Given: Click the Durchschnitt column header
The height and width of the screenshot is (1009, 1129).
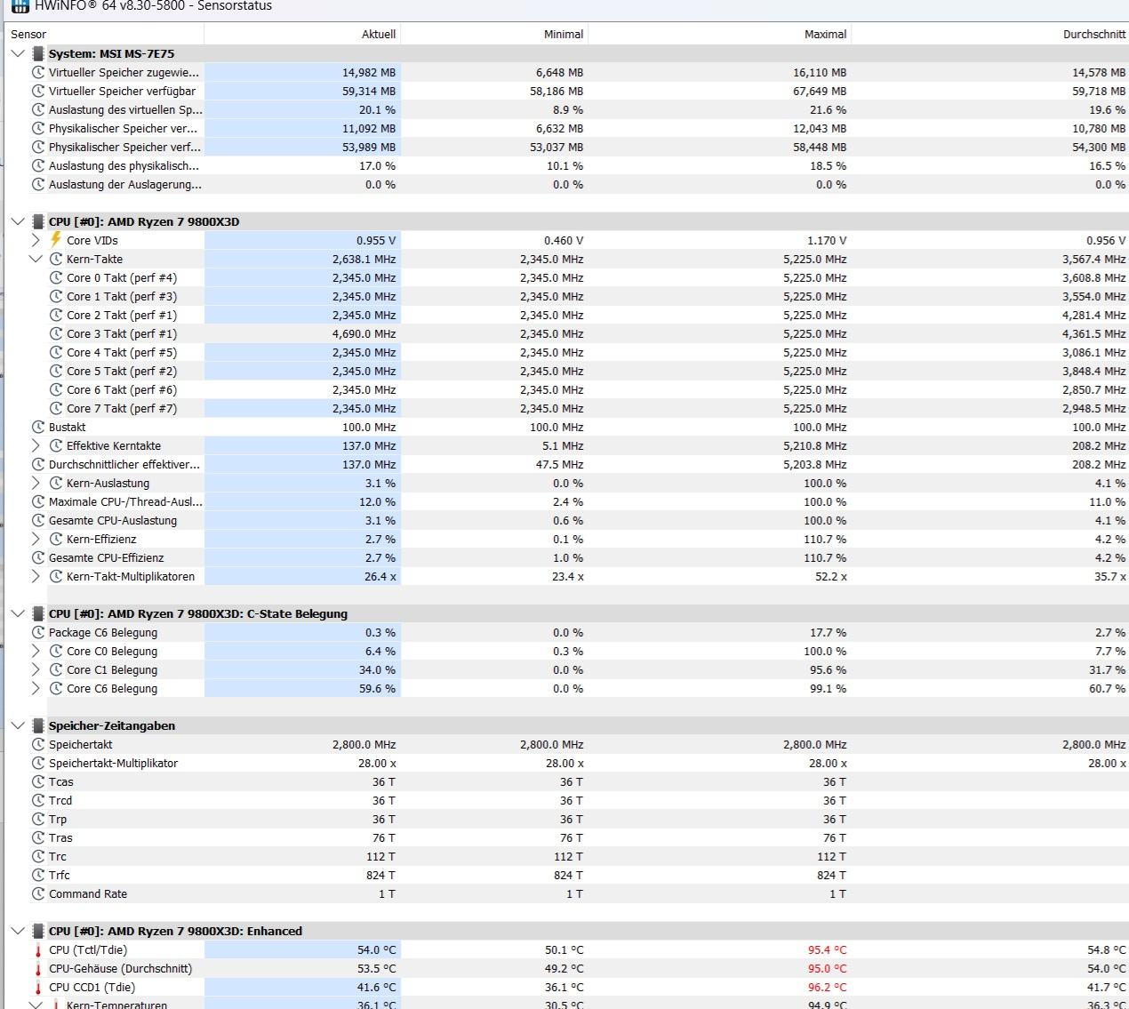Looking at the screenshot, I should click(x=990, y=34).
